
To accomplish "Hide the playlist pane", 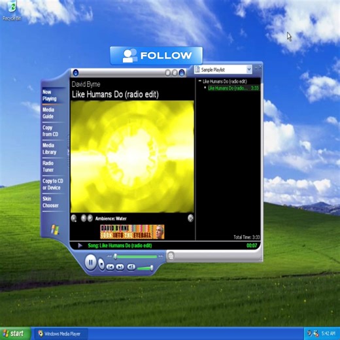I will (182, 73).
